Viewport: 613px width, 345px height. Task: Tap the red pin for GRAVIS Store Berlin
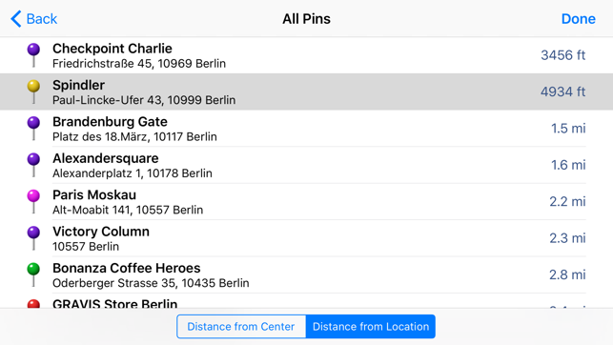click(33, 304)
